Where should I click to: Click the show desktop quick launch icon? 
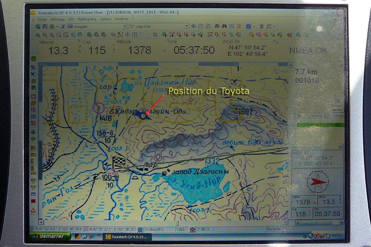click(85, 236)
